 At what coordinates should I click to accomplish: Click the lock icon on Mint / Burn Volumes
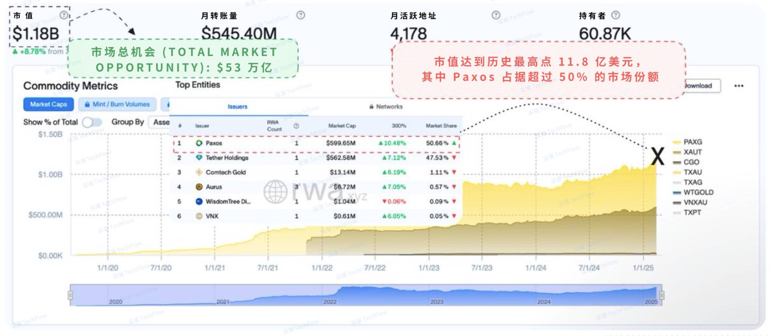pos(87,104)
